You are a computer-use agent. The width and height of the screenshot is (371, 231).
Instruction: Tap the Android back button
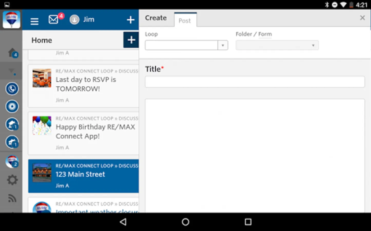[123, 222]
